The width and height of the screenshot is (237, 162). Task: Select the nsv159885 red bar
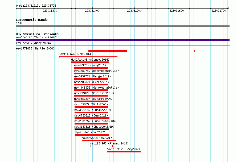pyautogui.click(x=91, y=107)
